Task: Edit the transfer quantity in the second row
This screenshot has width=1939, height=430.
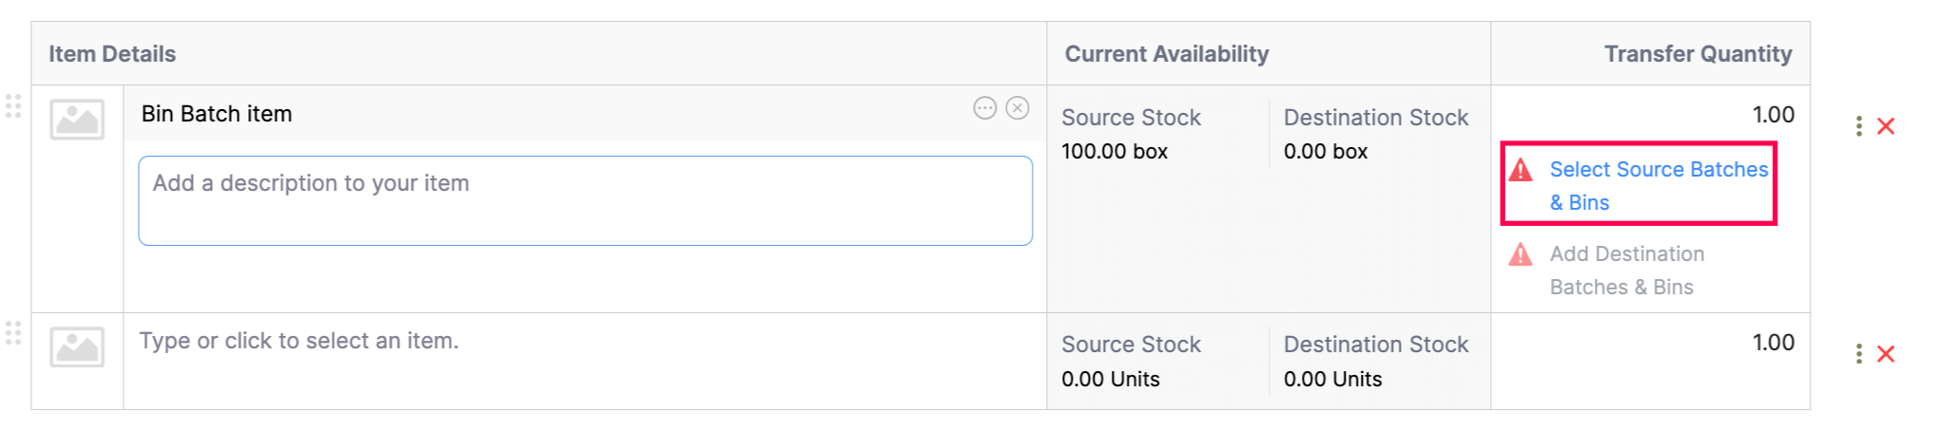Action: click(x=1712, y=343)
